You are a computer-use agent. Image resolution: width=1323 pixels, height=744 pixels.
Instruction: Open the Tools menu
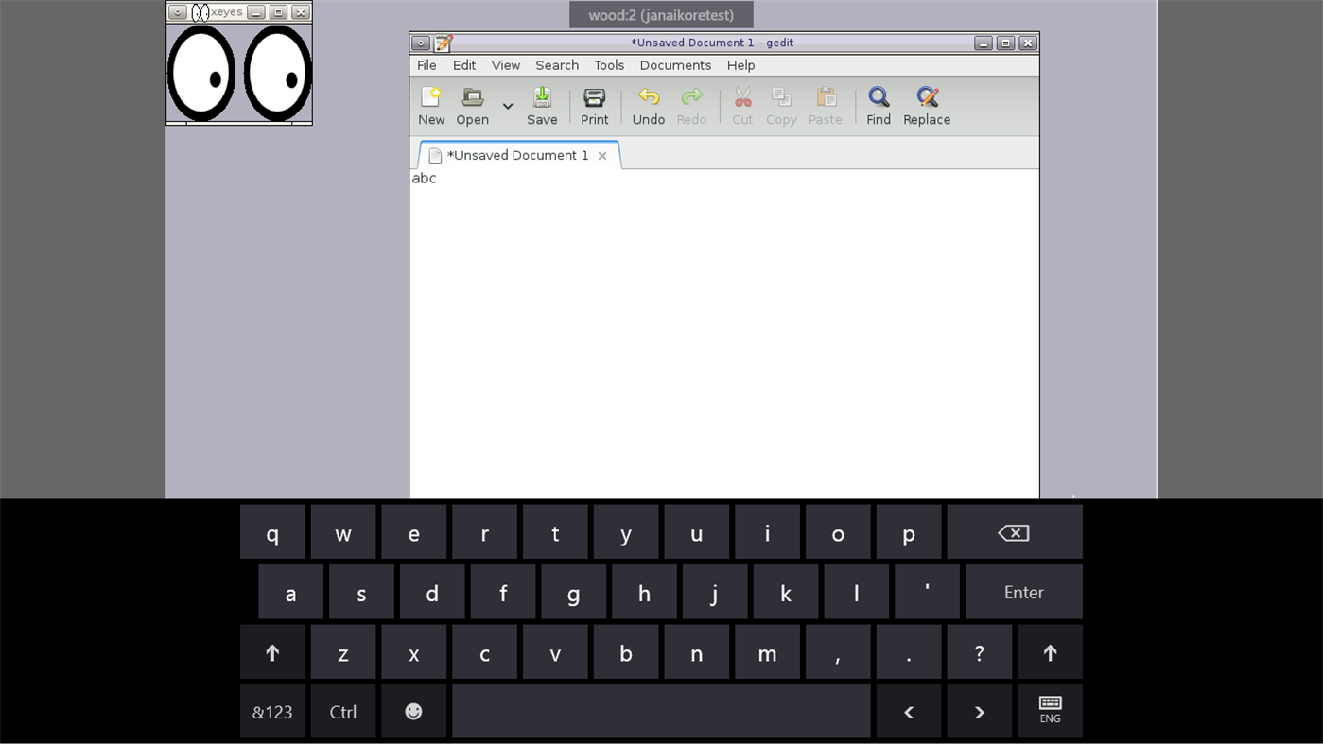click(608, 64)
